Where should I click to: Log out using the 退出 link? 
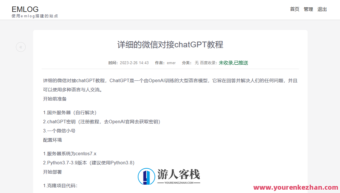tap(321, 9)
